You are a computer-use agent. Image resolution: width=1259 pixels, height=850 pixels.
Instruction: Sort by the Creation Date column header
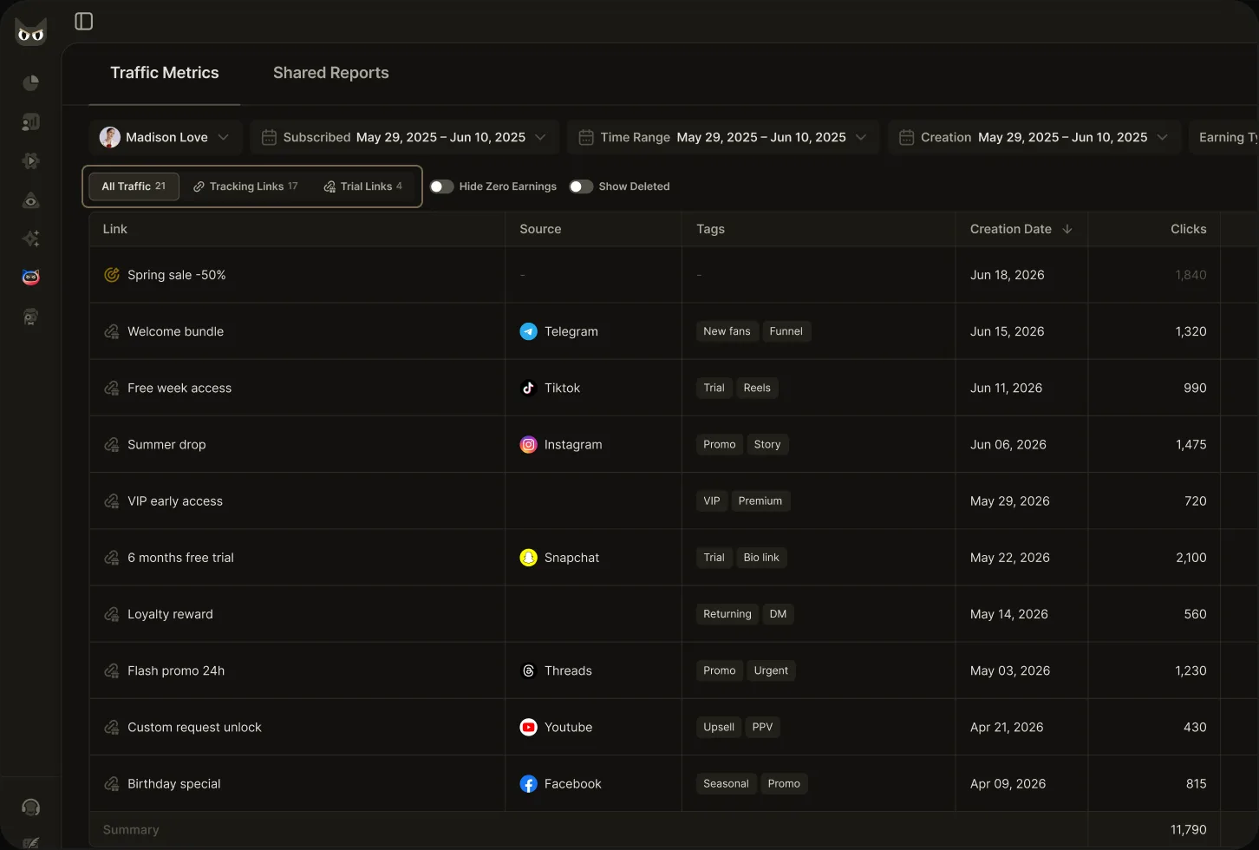coord(1021,229)
